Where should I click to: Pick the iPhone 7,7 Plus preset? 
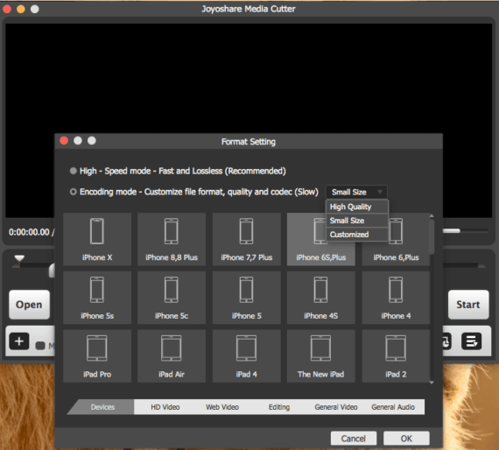tap(247, 239)
